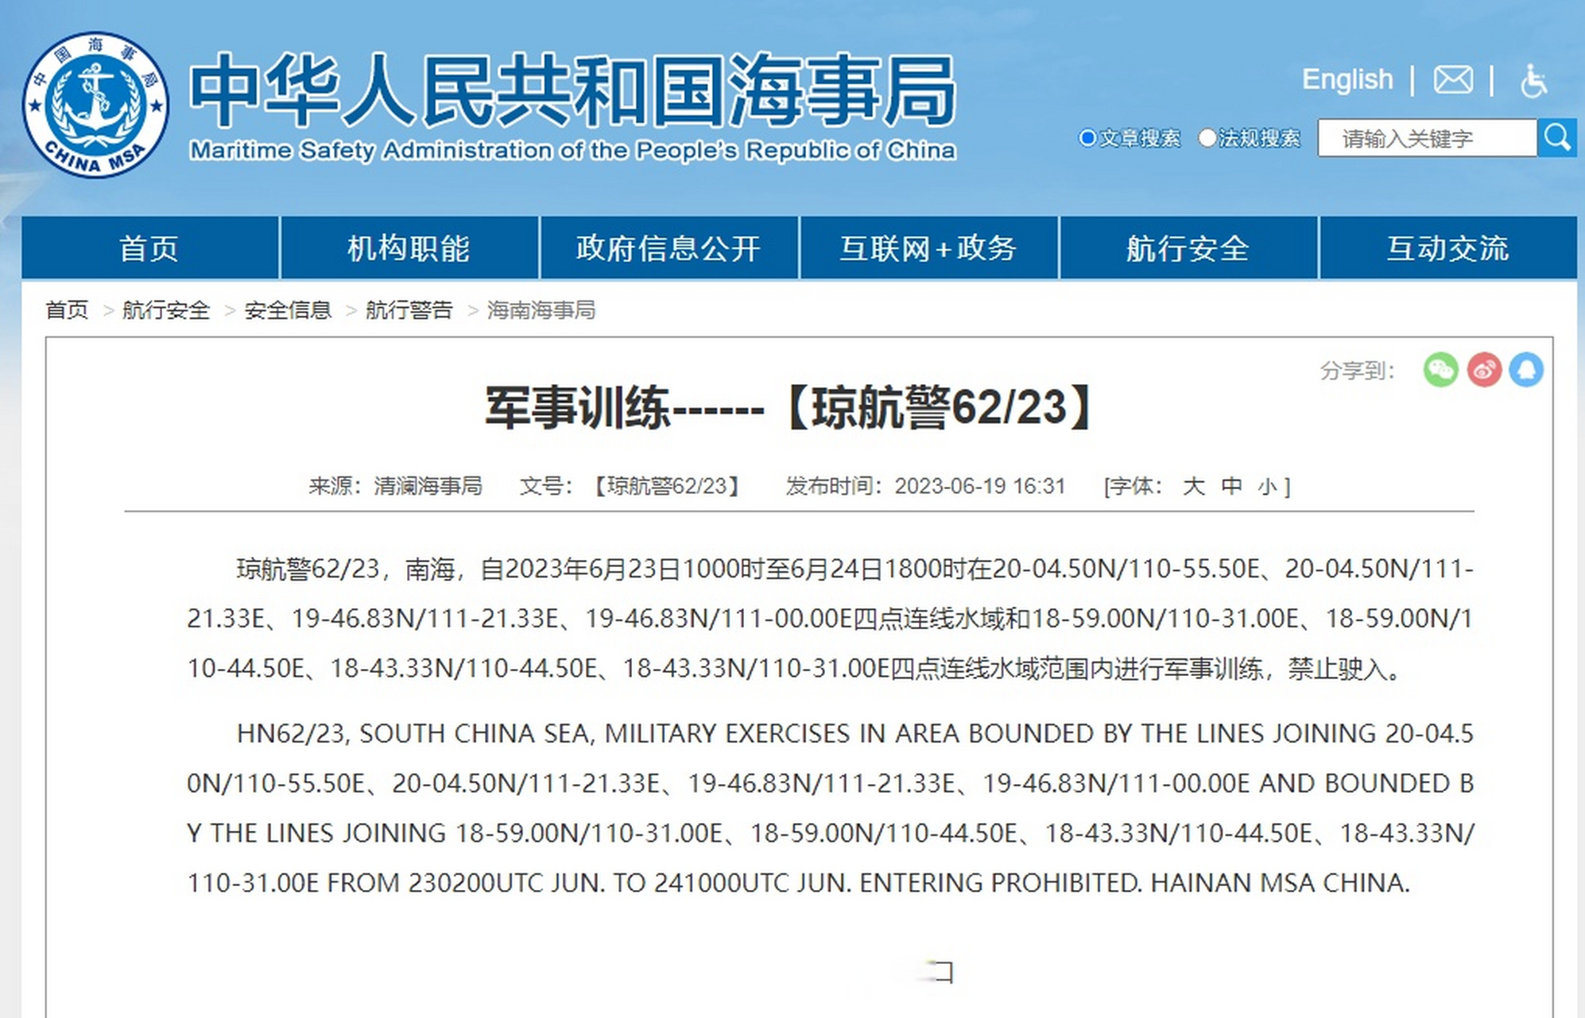
Task: Open the 航行安全 navigation tab
Action: [x=1188, y=247]
